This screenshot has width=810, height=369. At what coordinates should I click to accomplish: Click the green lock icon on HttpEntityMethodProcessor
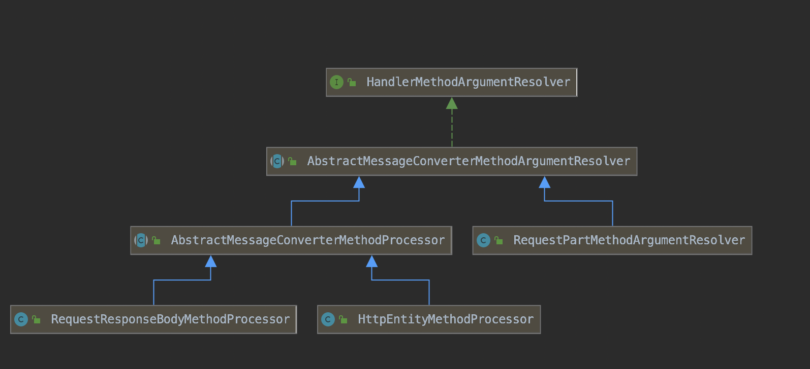point(344,319)
